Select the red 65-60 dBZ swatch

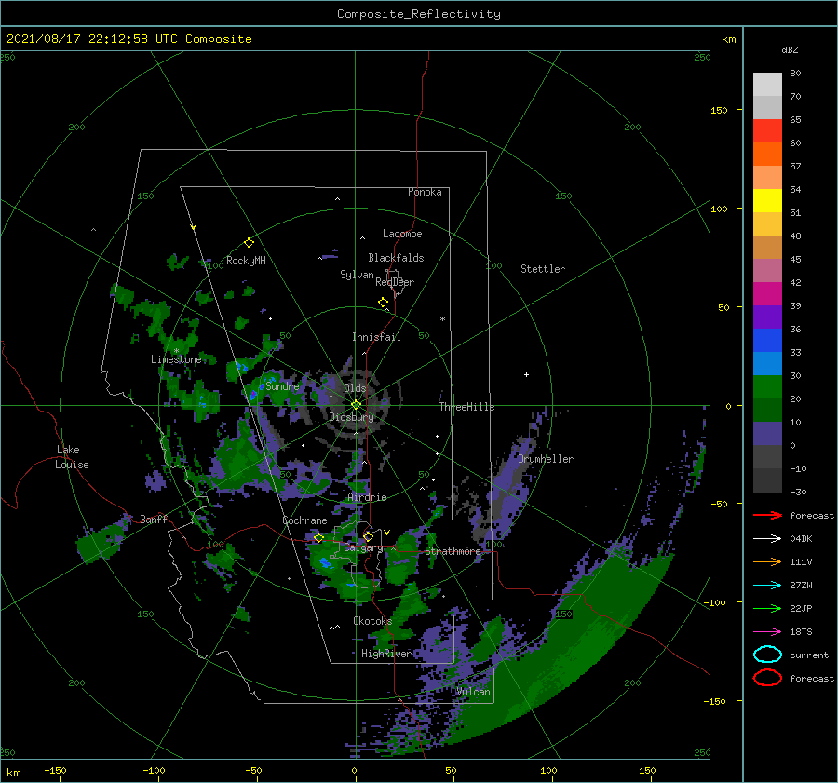(767, 131)
